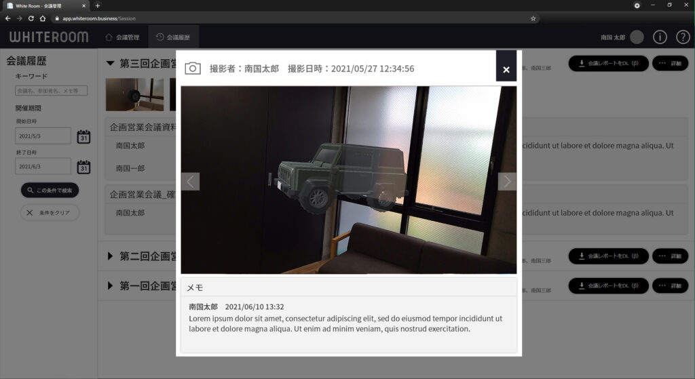This screenshot has height=379, width=695.
Task: Expand the 第一回企画営業 meeting section
Action: (110, 285)
